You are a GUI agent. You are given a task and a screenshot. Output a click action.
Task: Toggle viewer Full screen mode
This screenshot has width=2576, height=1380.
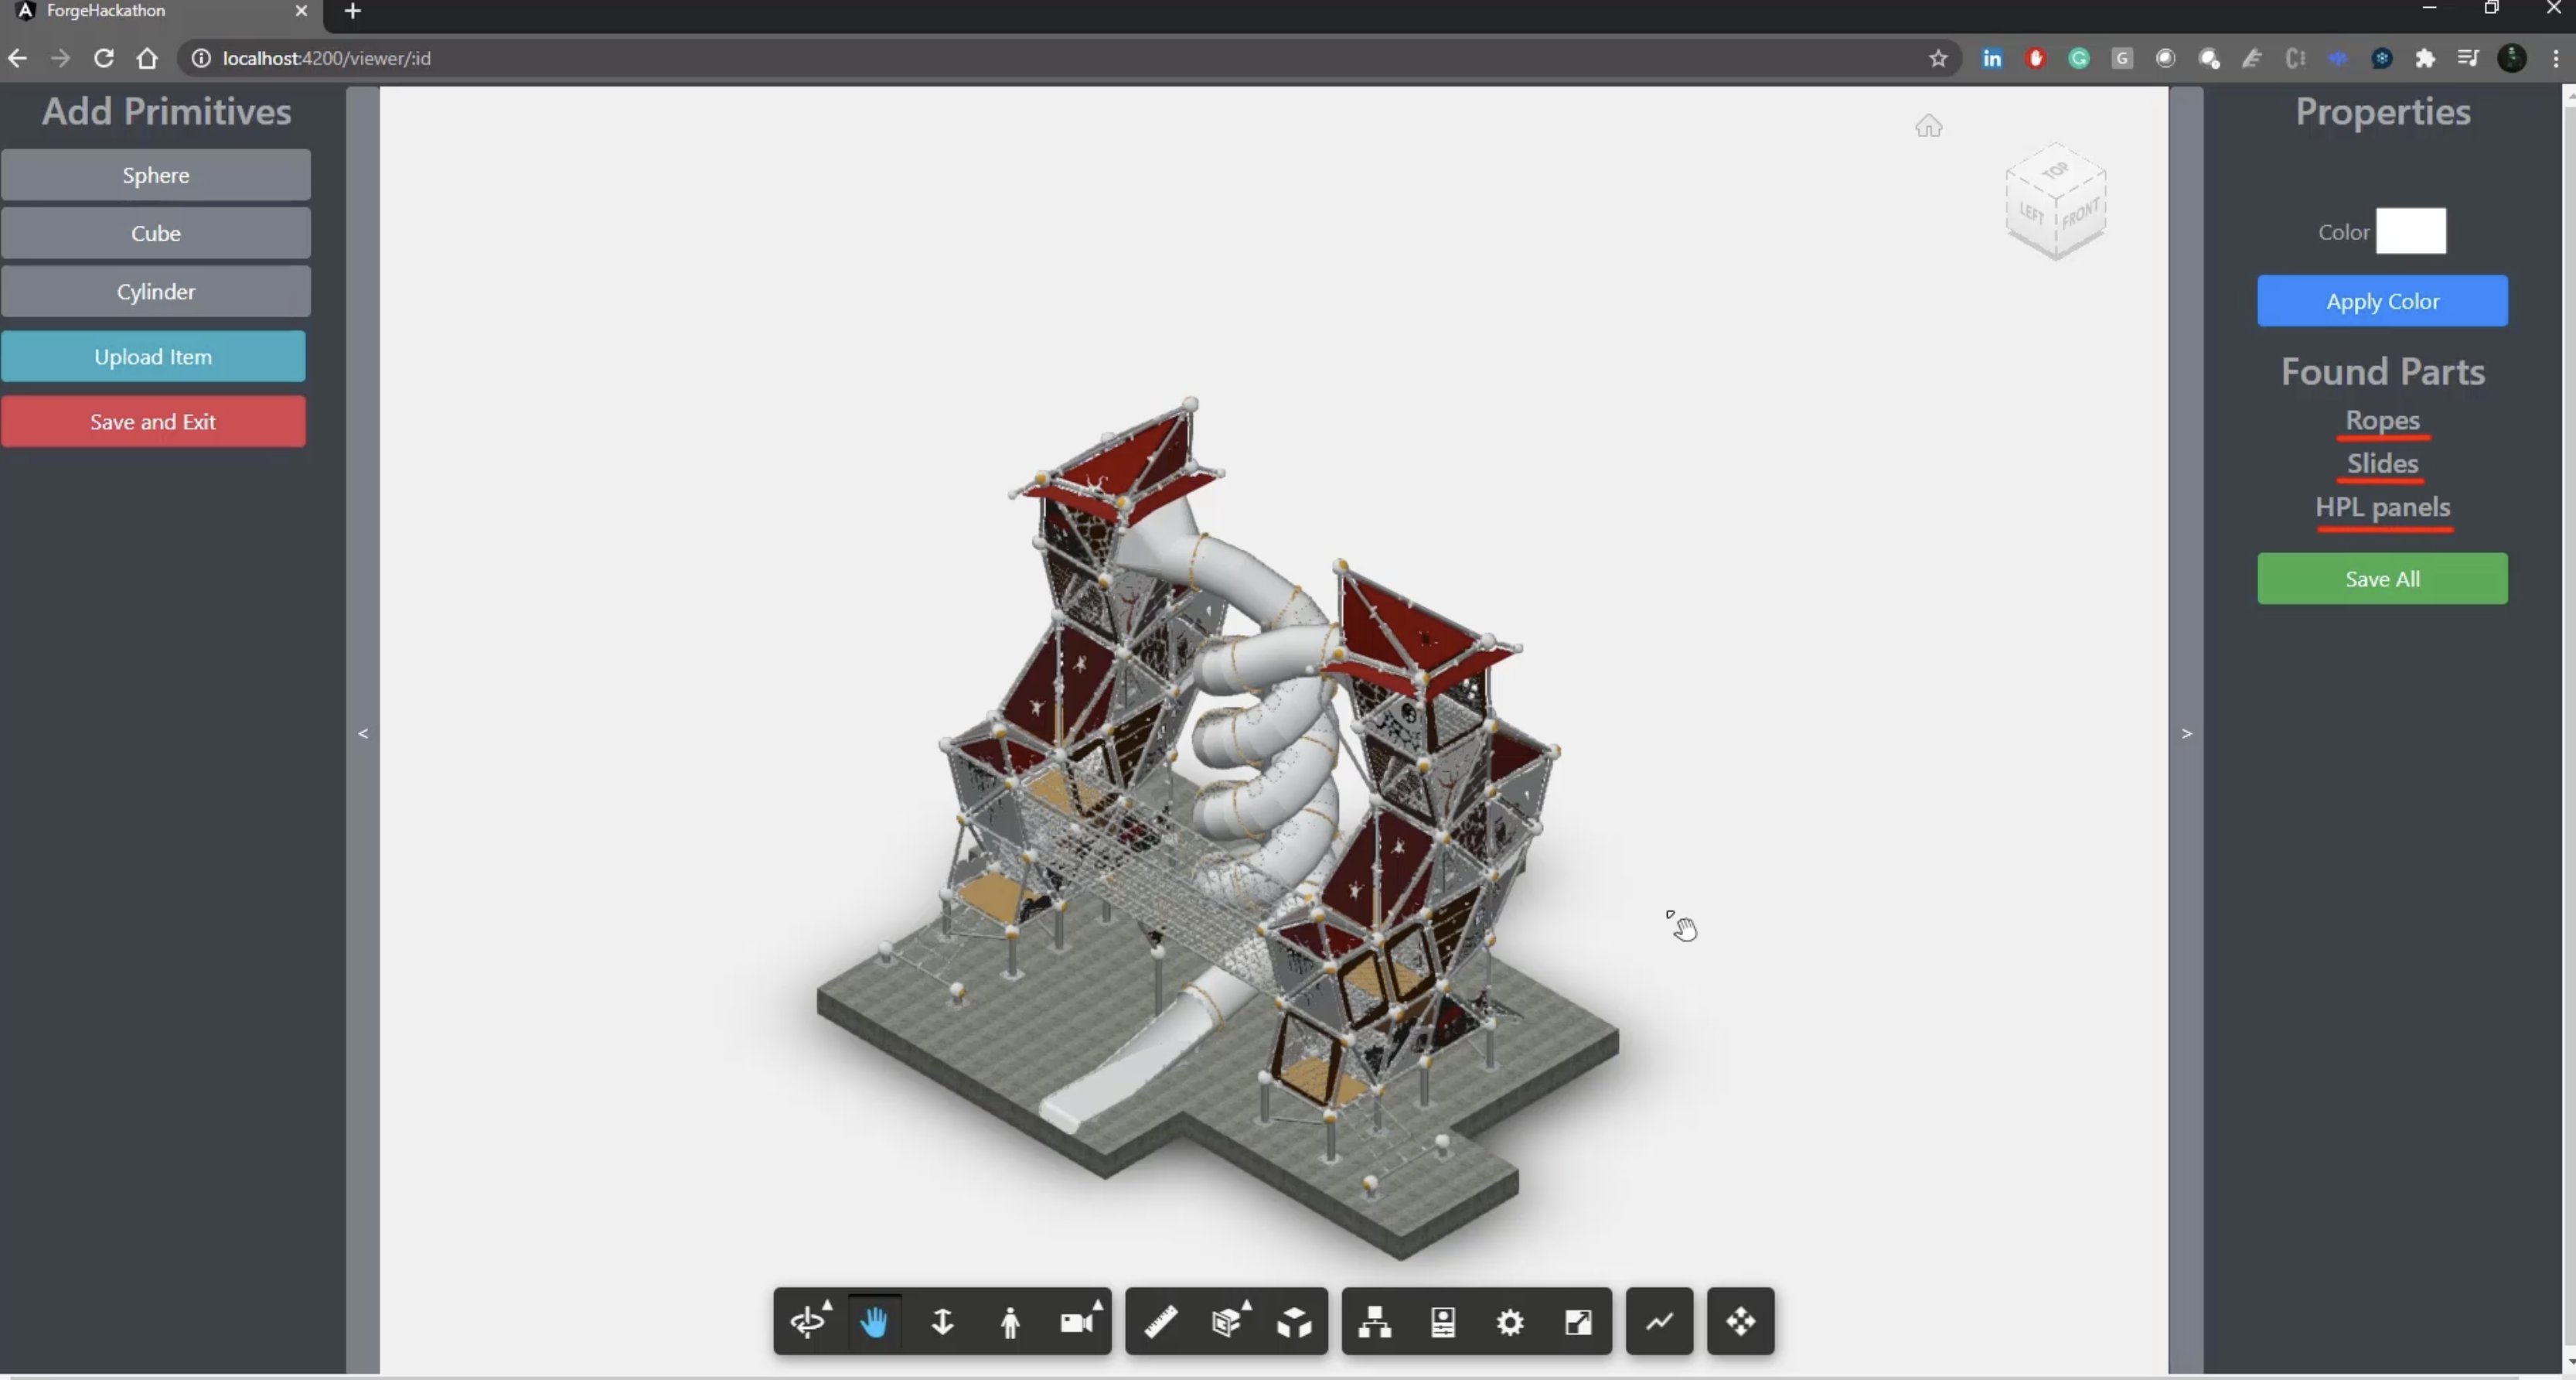1578,1322
